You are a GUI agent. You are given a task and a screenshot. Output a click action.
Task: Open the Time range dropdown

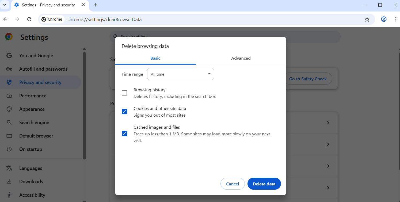pos(180,74)
